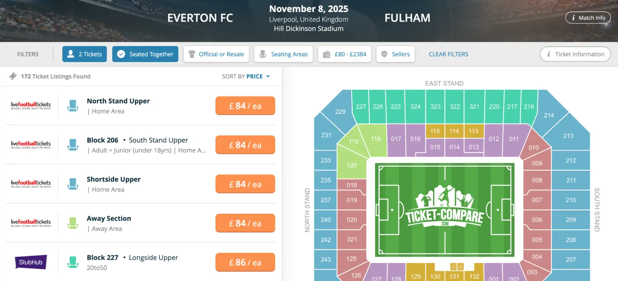This screenshot has height=281, width=618.
Task: Click the Ticket Information info icon
Action: pyautogui.click(x=549, y=54)
